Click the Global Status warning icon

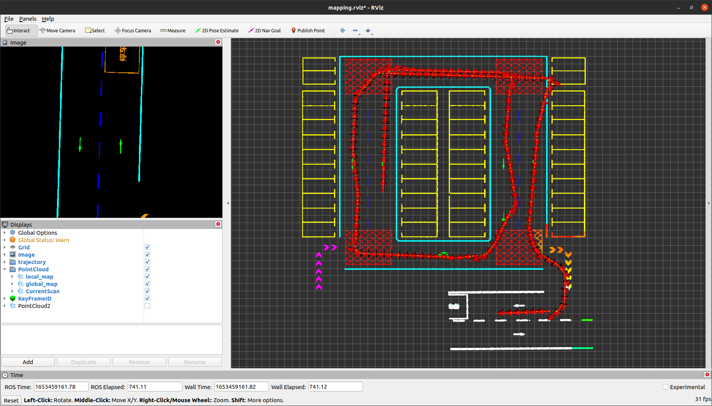coord(13,240)
